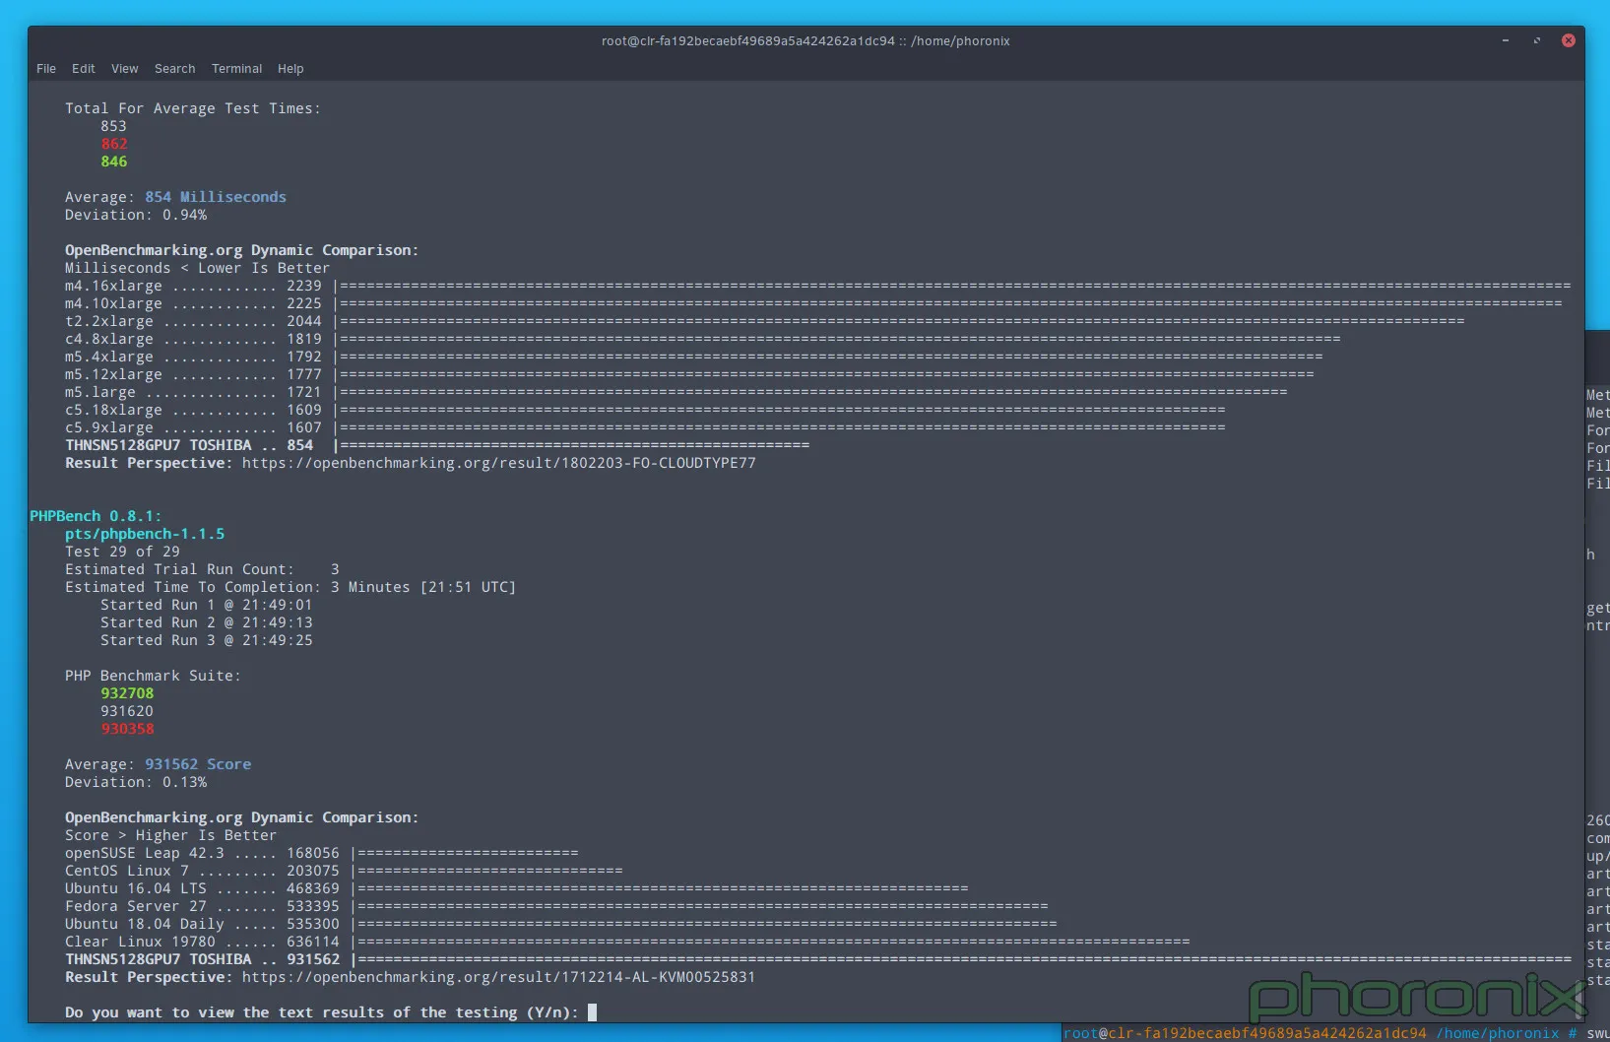Click the m4.16xlarge comparison row
The image size is (1610, 1042).
[x=818, y=286]
